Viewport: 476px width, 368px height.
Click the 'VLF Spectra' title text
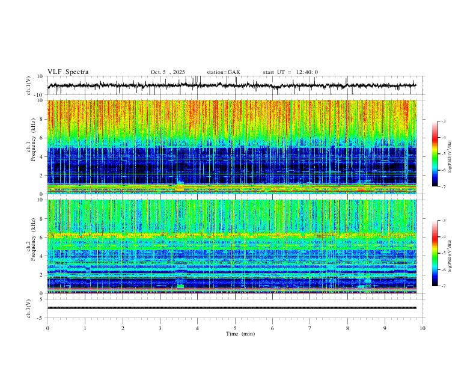tap(68, 72)
